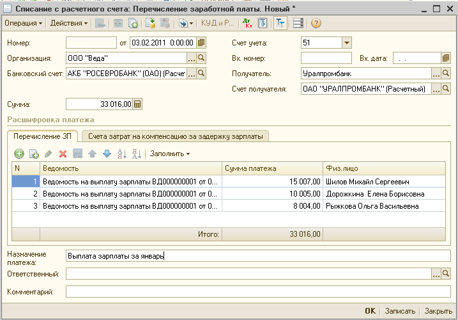Image resolution: width=458 pixels, height=320 pixels.
Task: Open the Действия dropdown menu
Action: coord(69,23)
